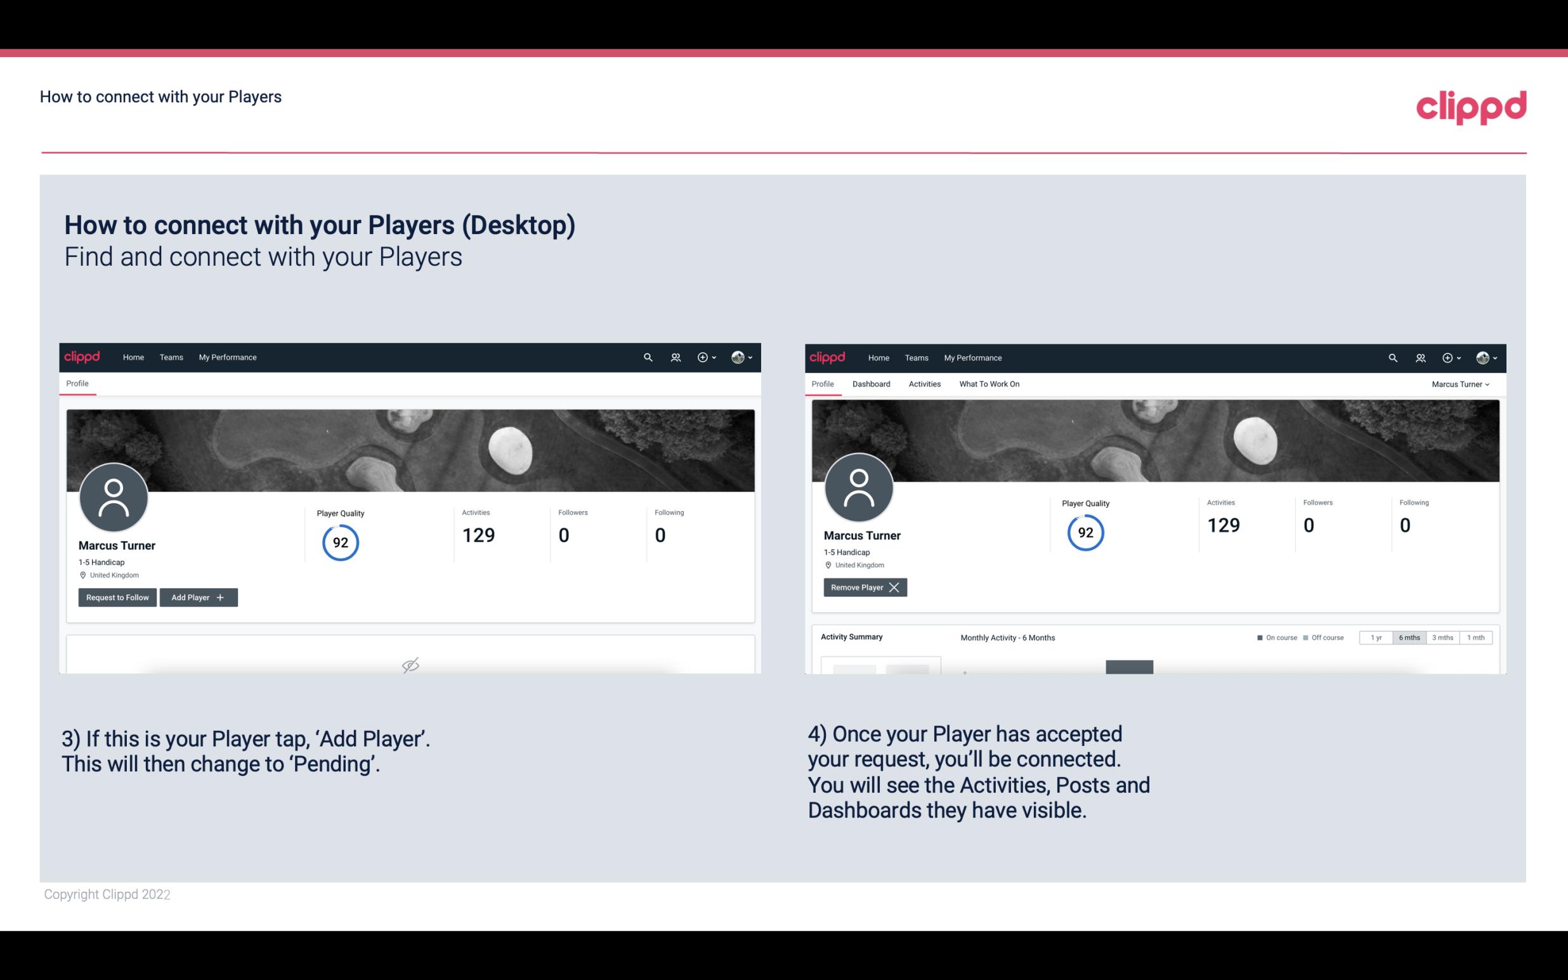This screenshot has width=1568, height=980.
Task: Select the '6 mths' activity timeframe toggle
Action: click(1409, 637)
